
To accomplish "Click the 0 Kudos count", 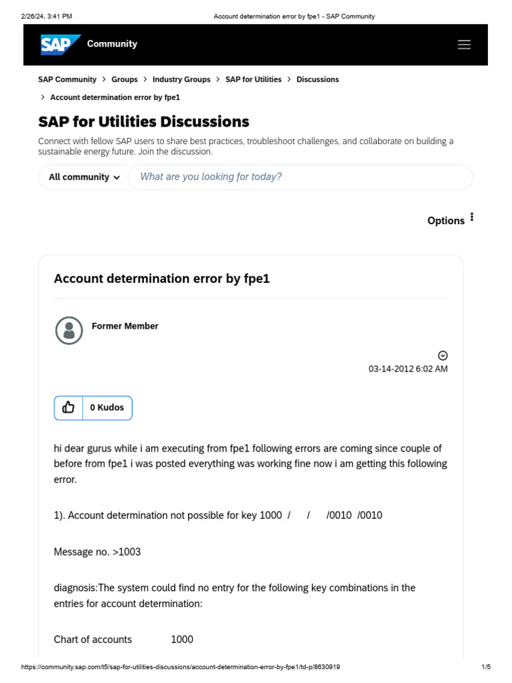I will pyautogui.click(x=107, y=408).
